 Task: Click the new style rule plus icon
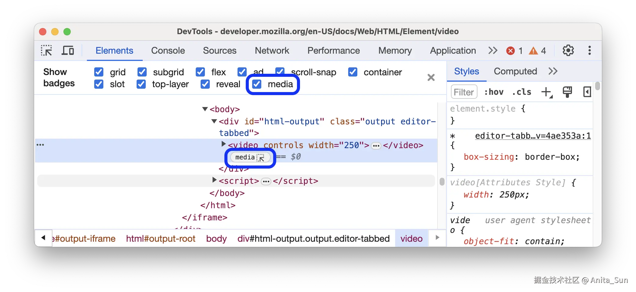pos(547,92)
